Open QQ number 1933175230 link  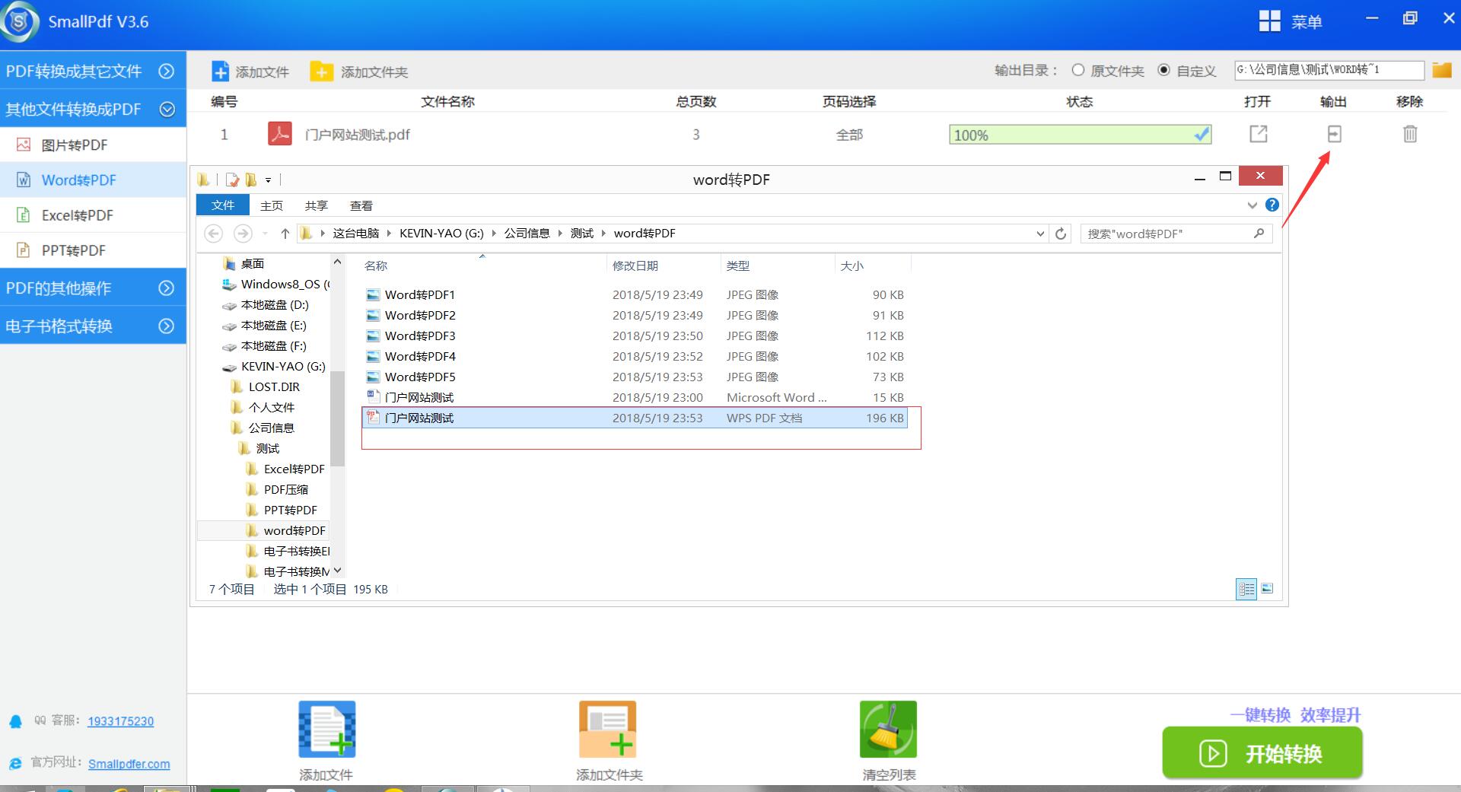coord(120,721)
